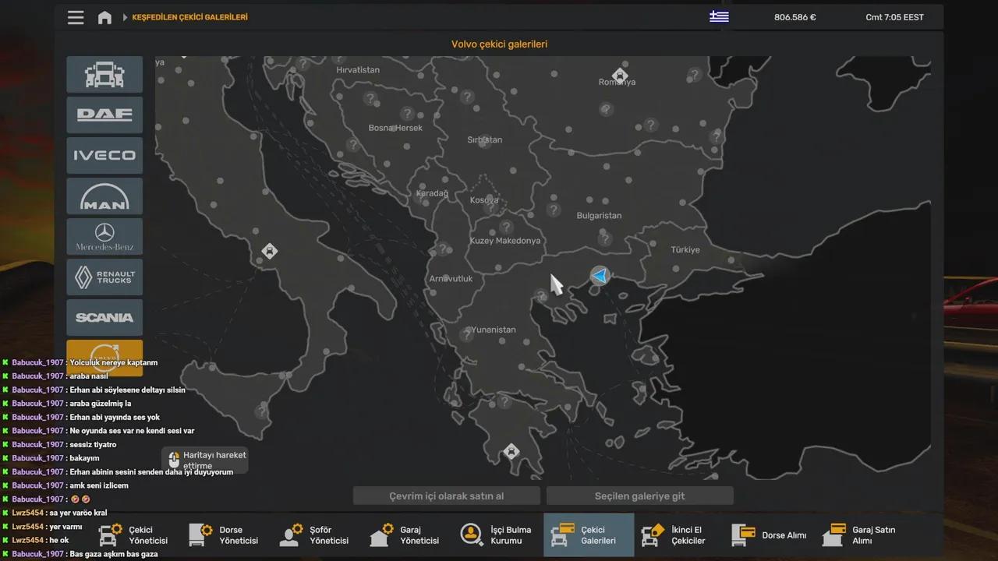Click Çevrim içi olarak satın al
The height and width of the screenshot is (561, 998).
click(x=447, y=496)
